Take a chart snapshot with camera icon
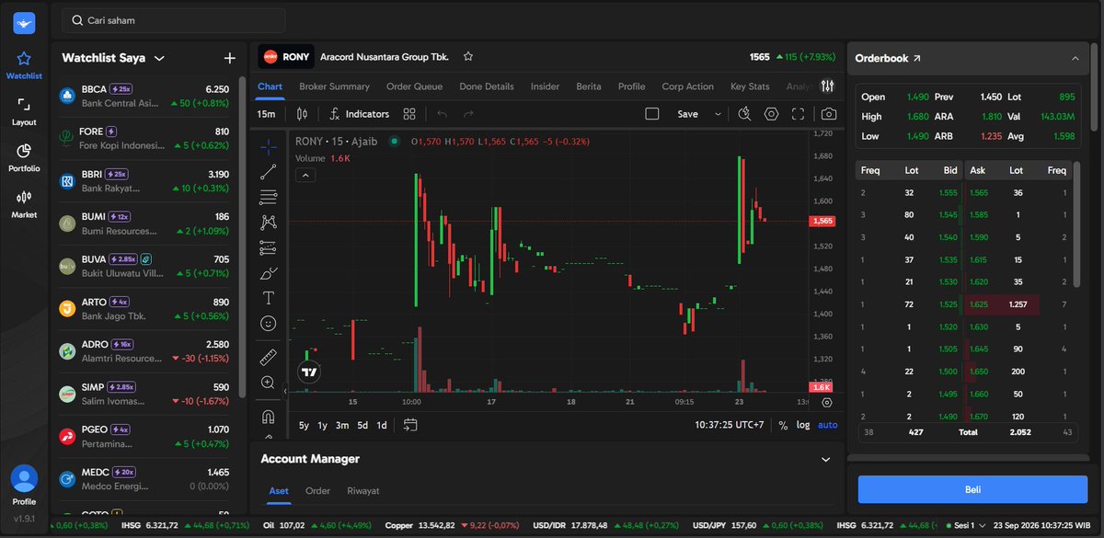The height and width of the screenshot is (538, 1104). point(829,114)
